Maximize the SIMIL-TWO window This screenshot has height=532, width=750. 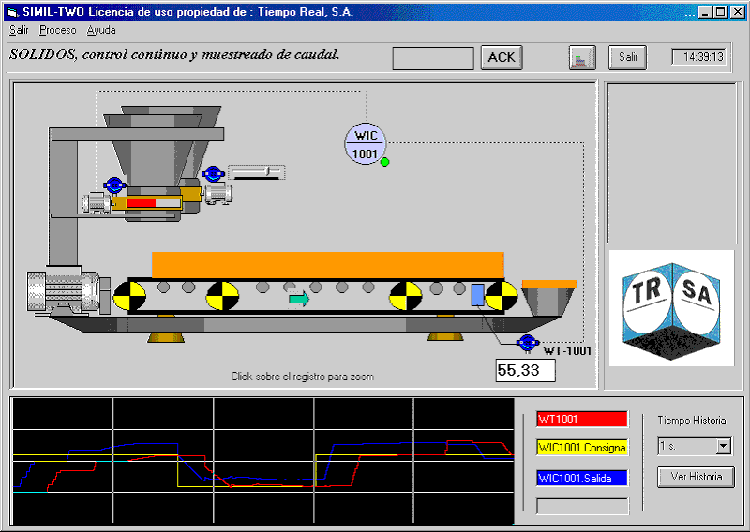[x=720, y=12]
